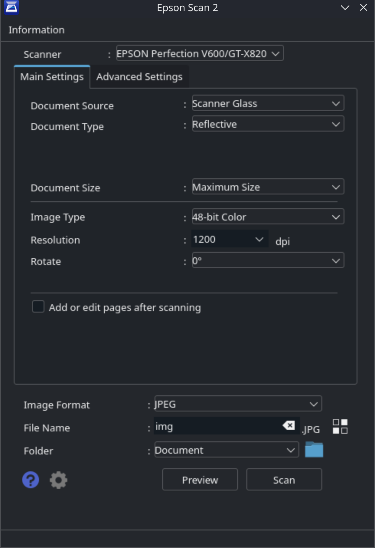Close the Epson Scan 2 window
The width and height of the screenshot is (375, 548).
tap(364, 8)
